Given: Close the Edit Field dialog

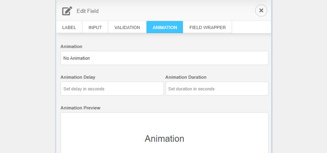Looking at the screenshot, I should click(261, 10).
